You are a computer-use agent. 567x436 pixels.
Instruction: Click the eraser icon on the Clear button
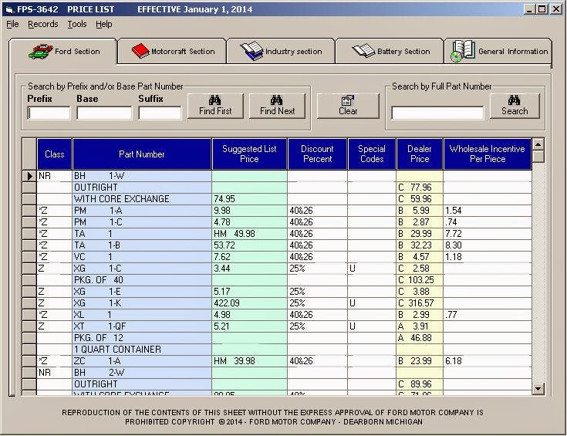(348, 100)
